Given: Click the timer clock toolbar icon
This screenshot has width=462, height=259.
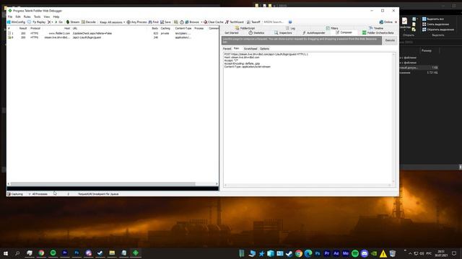Looking at the screenshot, I should [x=182, y=22].
